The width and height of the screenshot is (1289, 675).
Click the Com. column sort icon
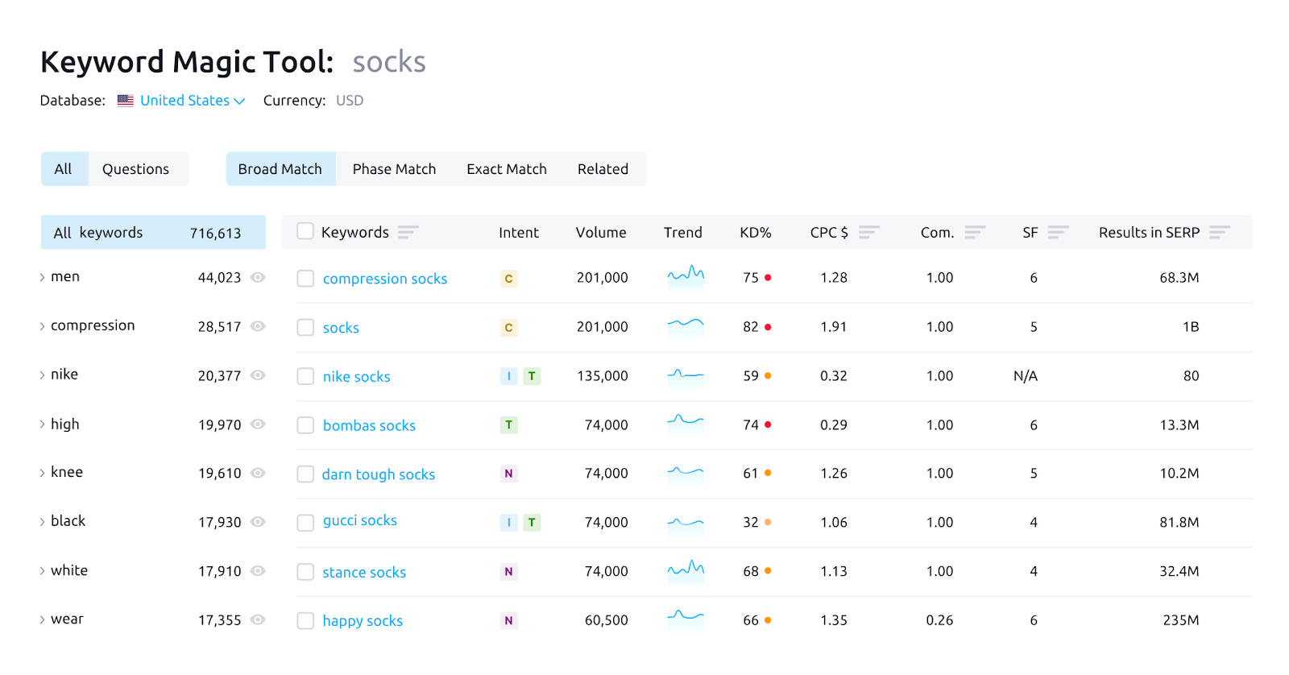975,233
